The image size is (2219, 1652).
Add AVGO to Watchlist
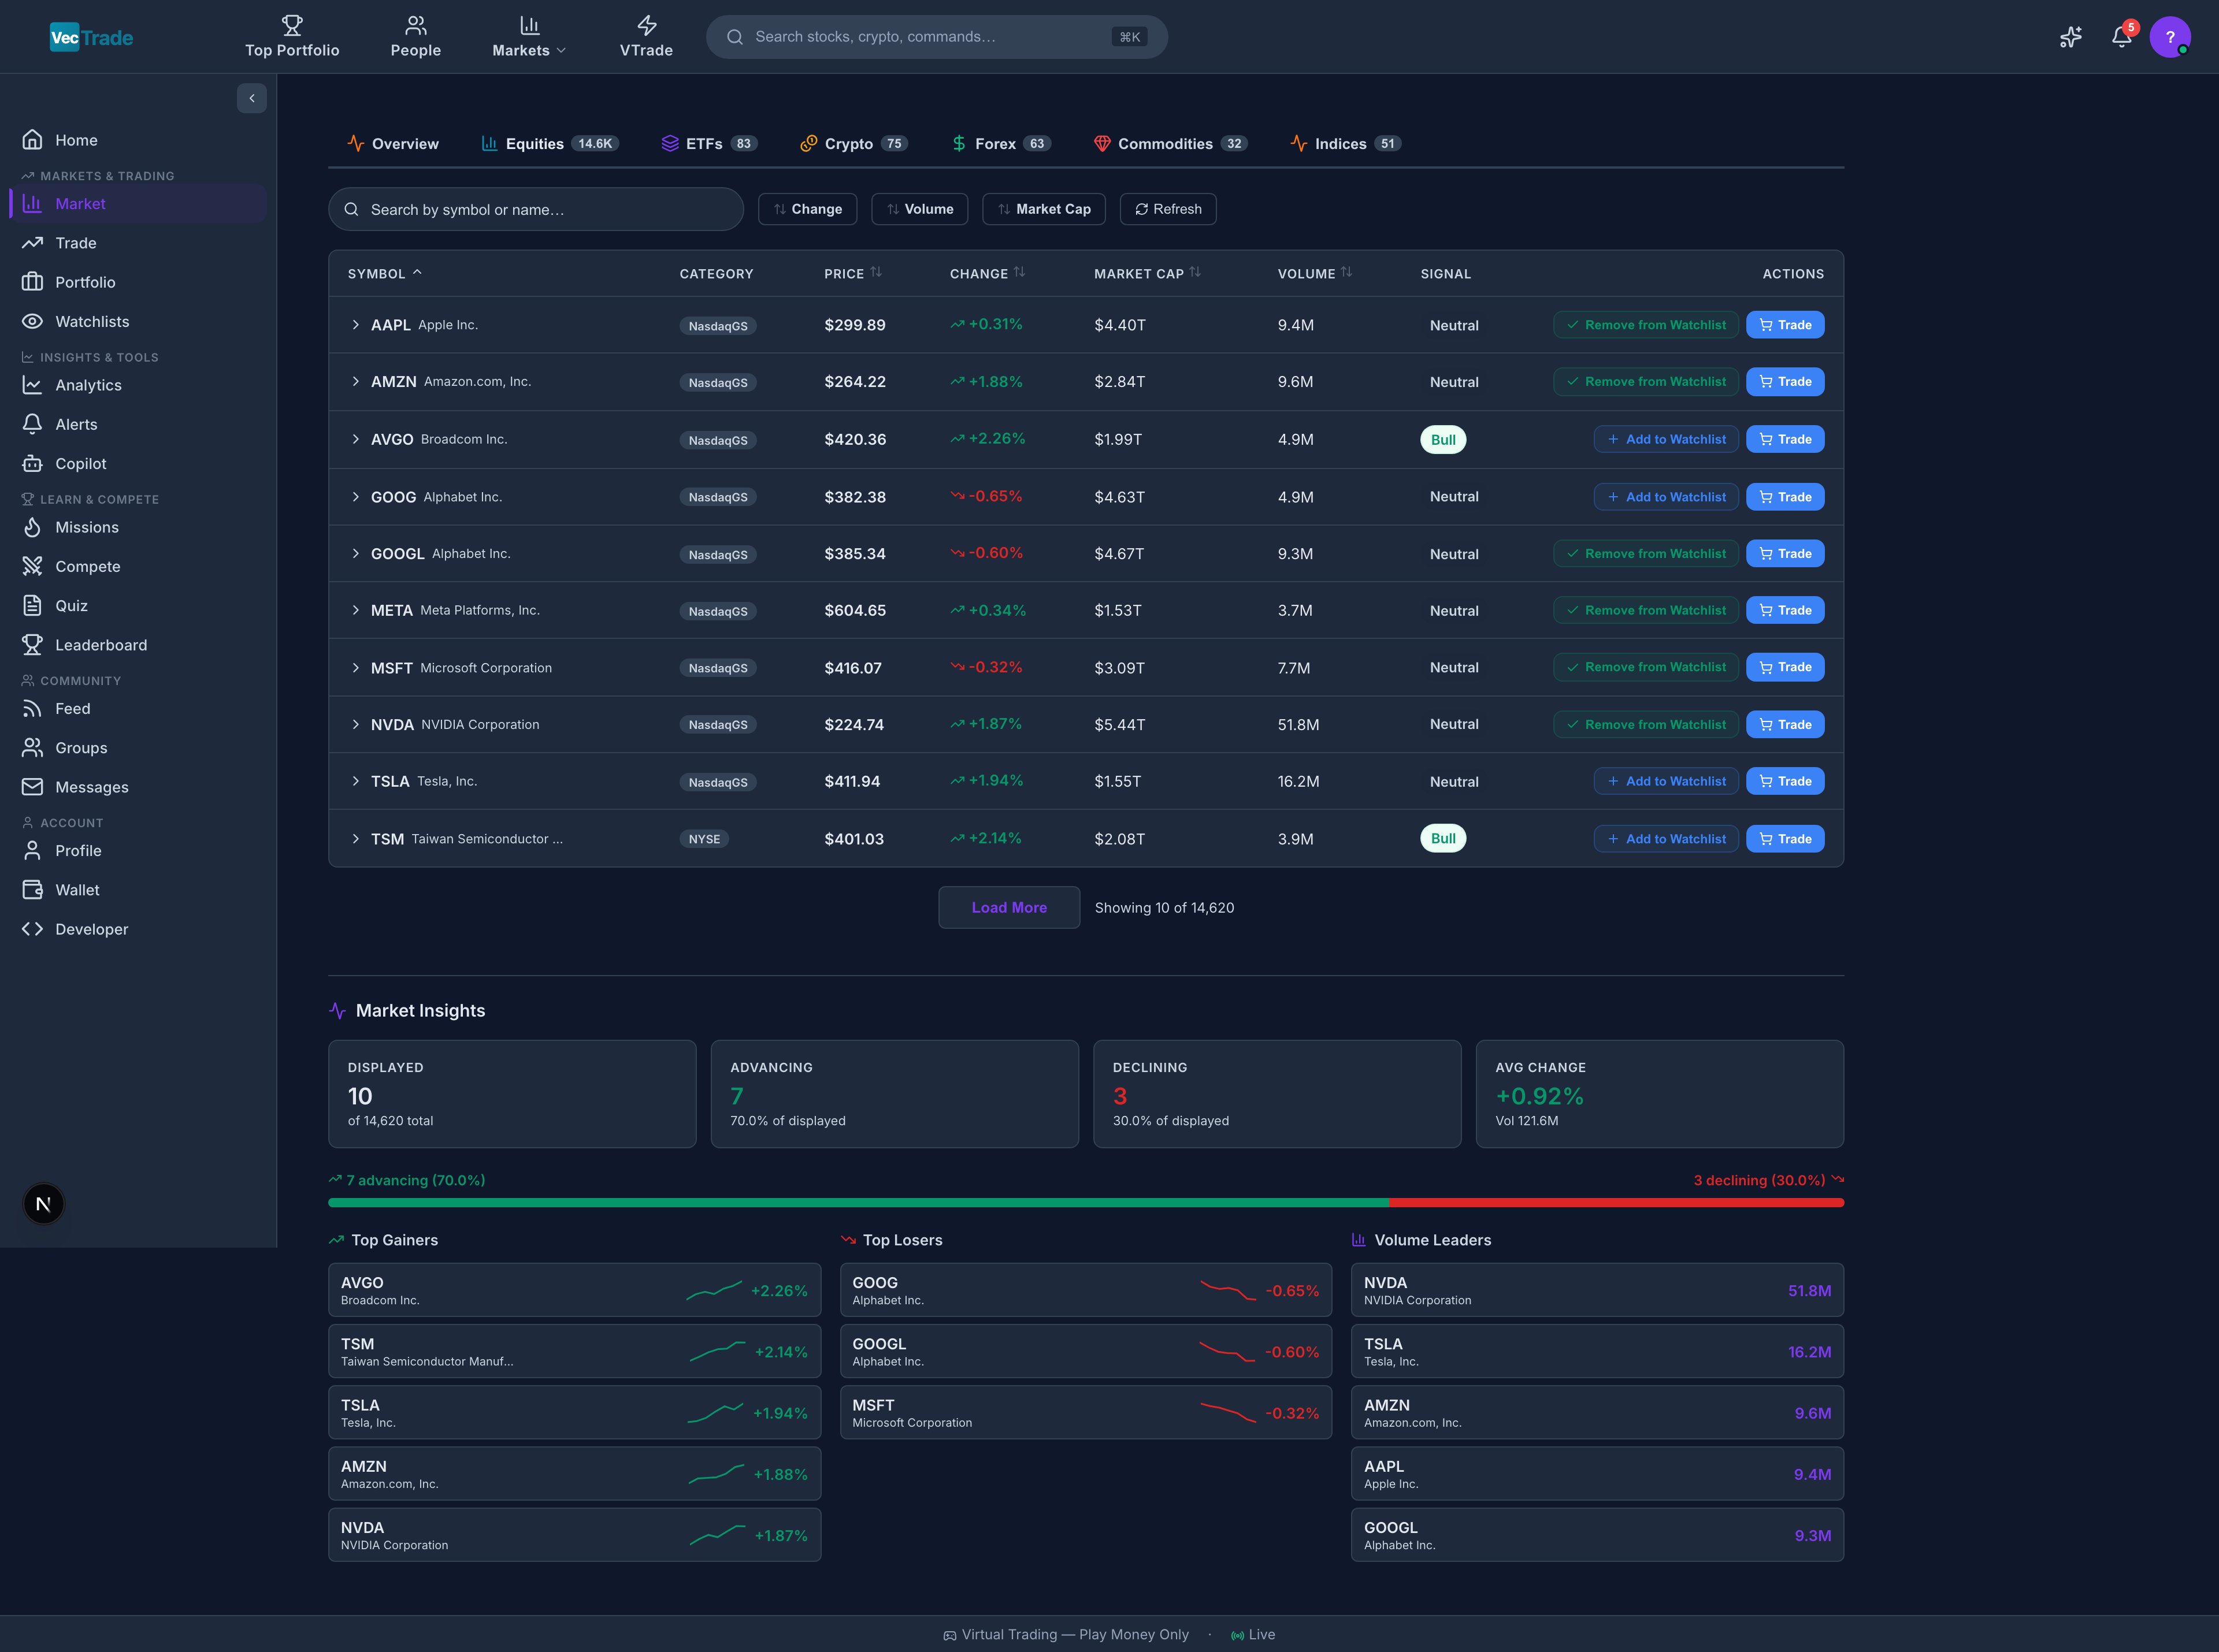point(1666,439)
